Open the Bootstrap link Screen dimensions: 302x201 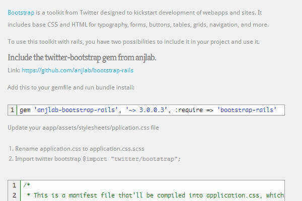click(21, 13)
